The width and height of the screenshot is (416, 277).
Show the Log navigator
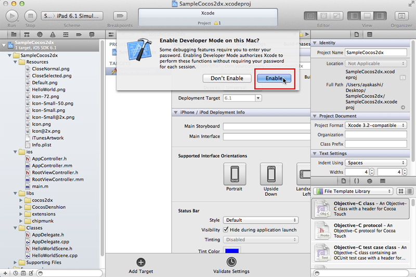92,34
